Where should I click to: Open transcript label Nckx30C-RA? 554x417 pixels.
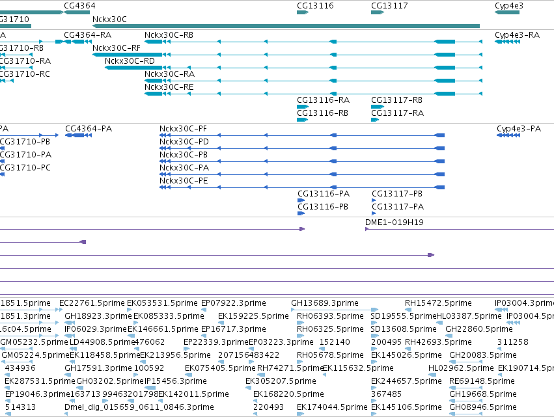tap(170, 74)
